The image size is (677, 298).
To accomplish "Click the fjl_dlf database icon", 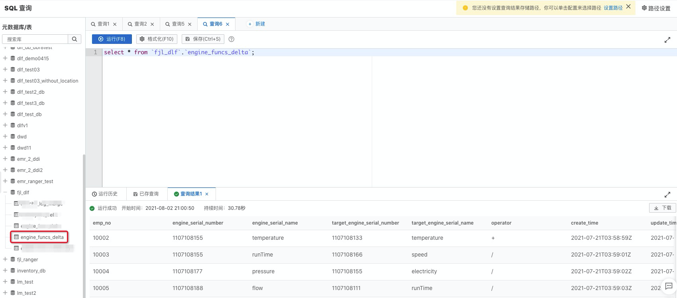I will click(x=13, y=192).
